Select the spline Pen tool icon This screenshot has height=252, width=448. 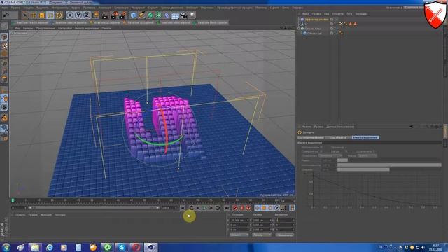coord(141,15)
